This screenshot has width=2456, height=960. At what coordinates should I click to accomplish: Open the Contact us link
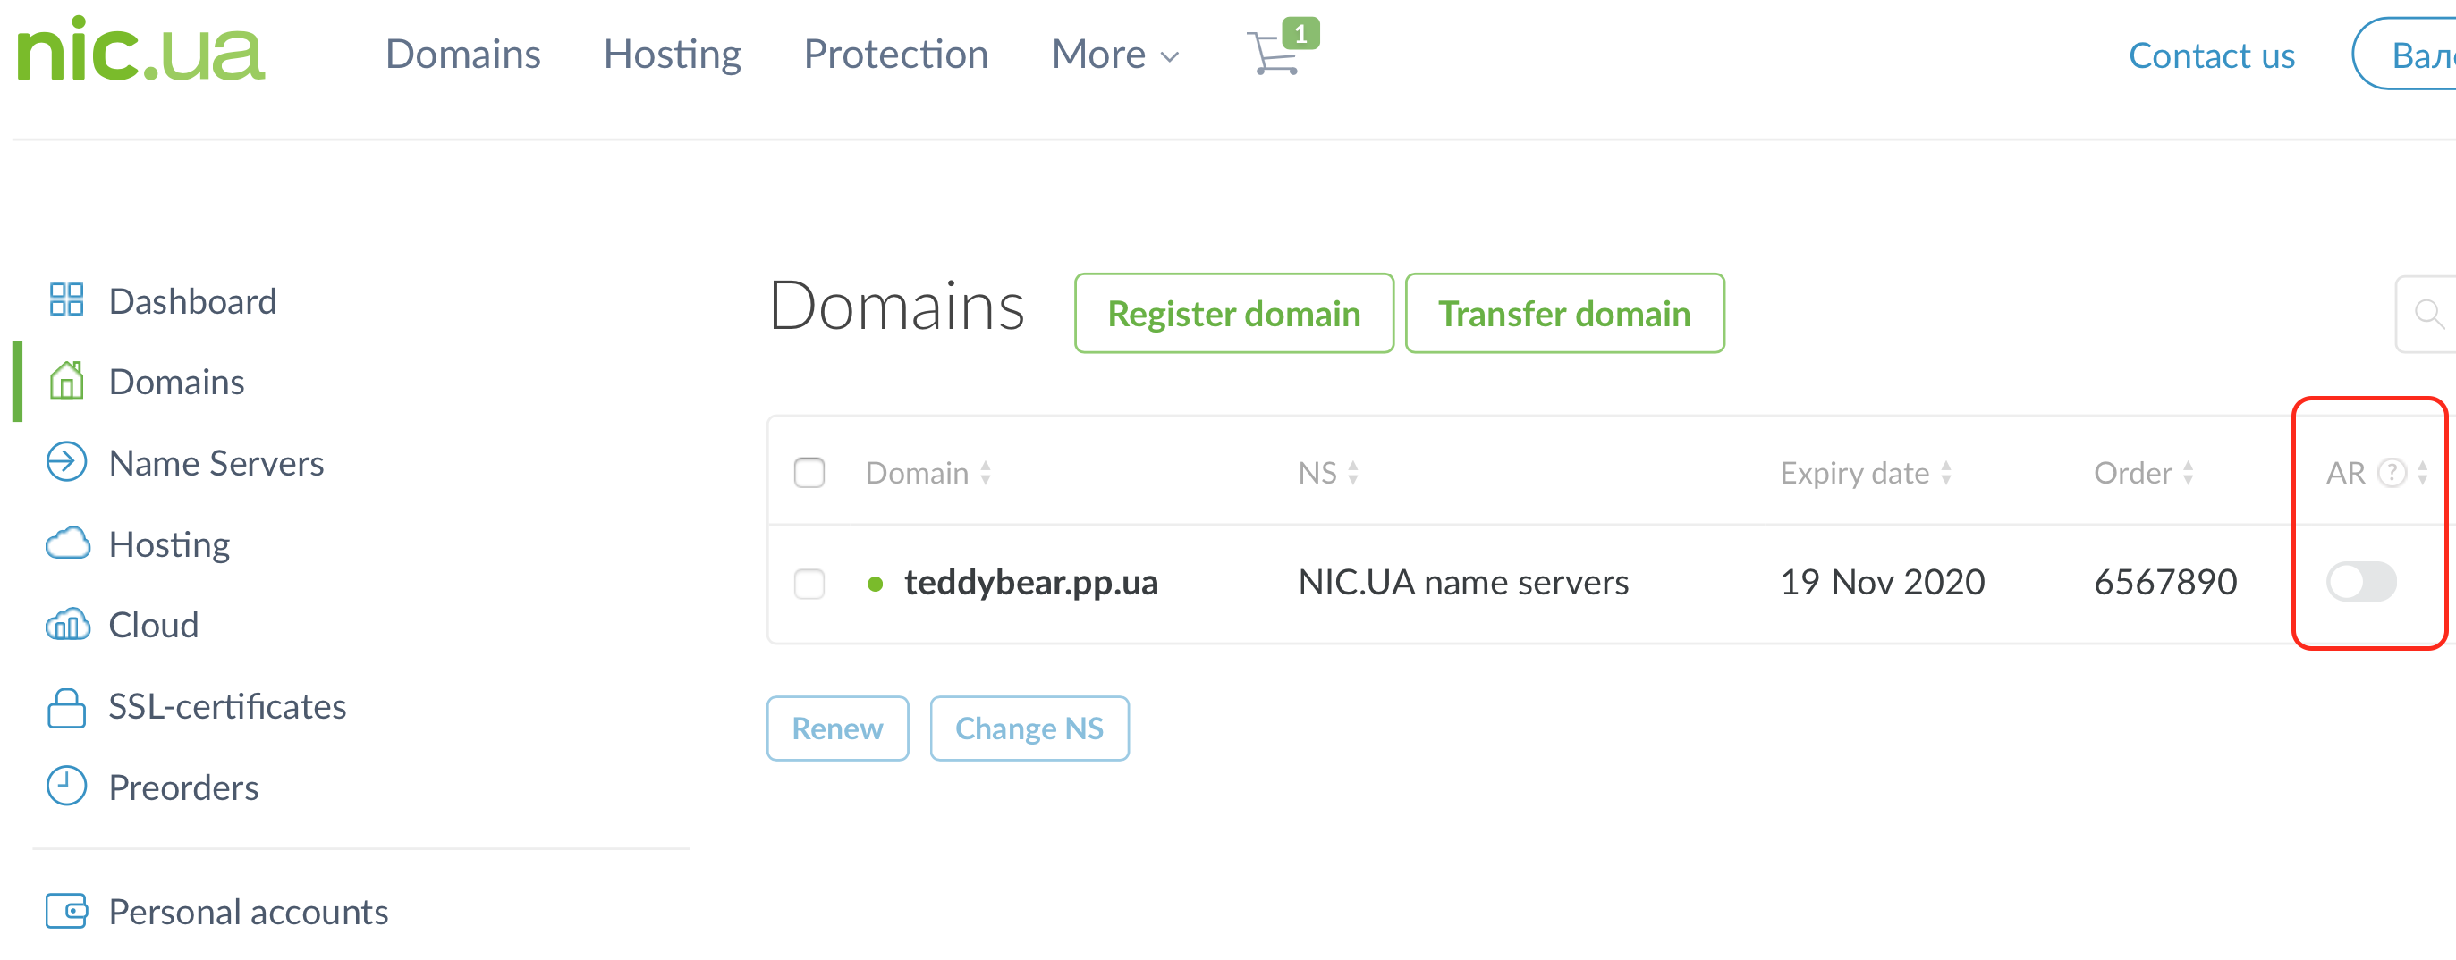click(2211, 55)
